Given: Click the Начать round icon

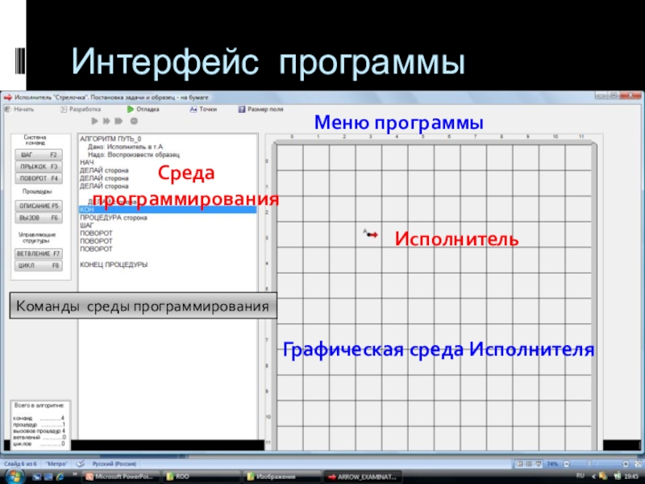Looking at the screenshot, I should [x=8, y=109].
